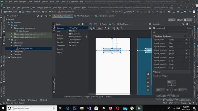Image resolution: width=198 pixels, height=111 pixels.
Task: Click zoom to fit screen icon
Action: tap(148, 90)
